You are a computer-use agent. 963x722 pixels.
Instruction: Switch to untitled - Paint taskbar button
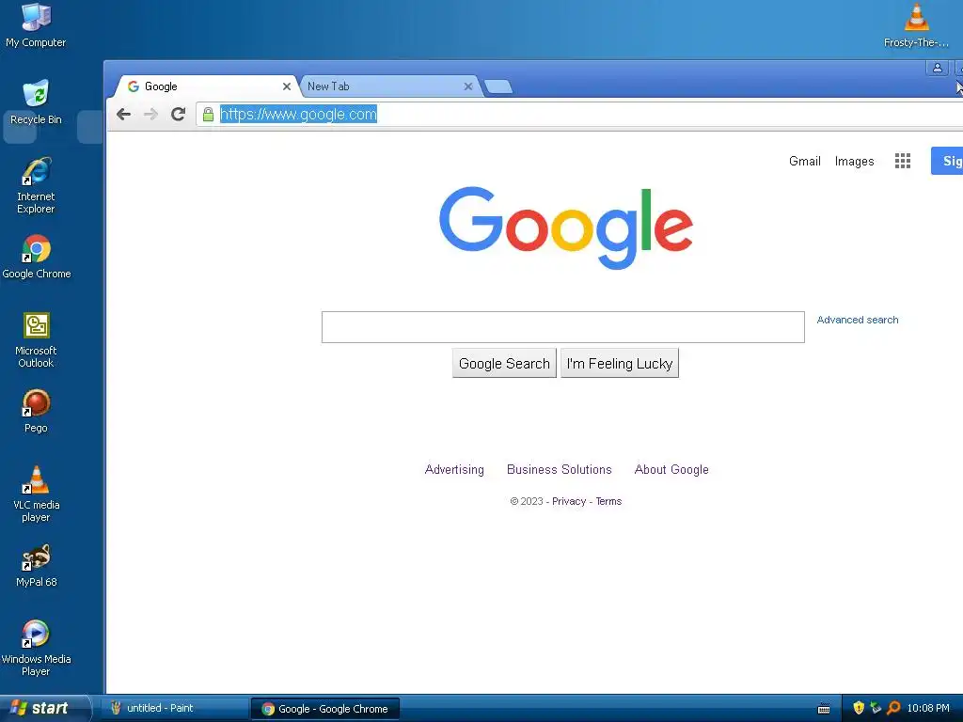pyautogui.click(x=175, y=708)
